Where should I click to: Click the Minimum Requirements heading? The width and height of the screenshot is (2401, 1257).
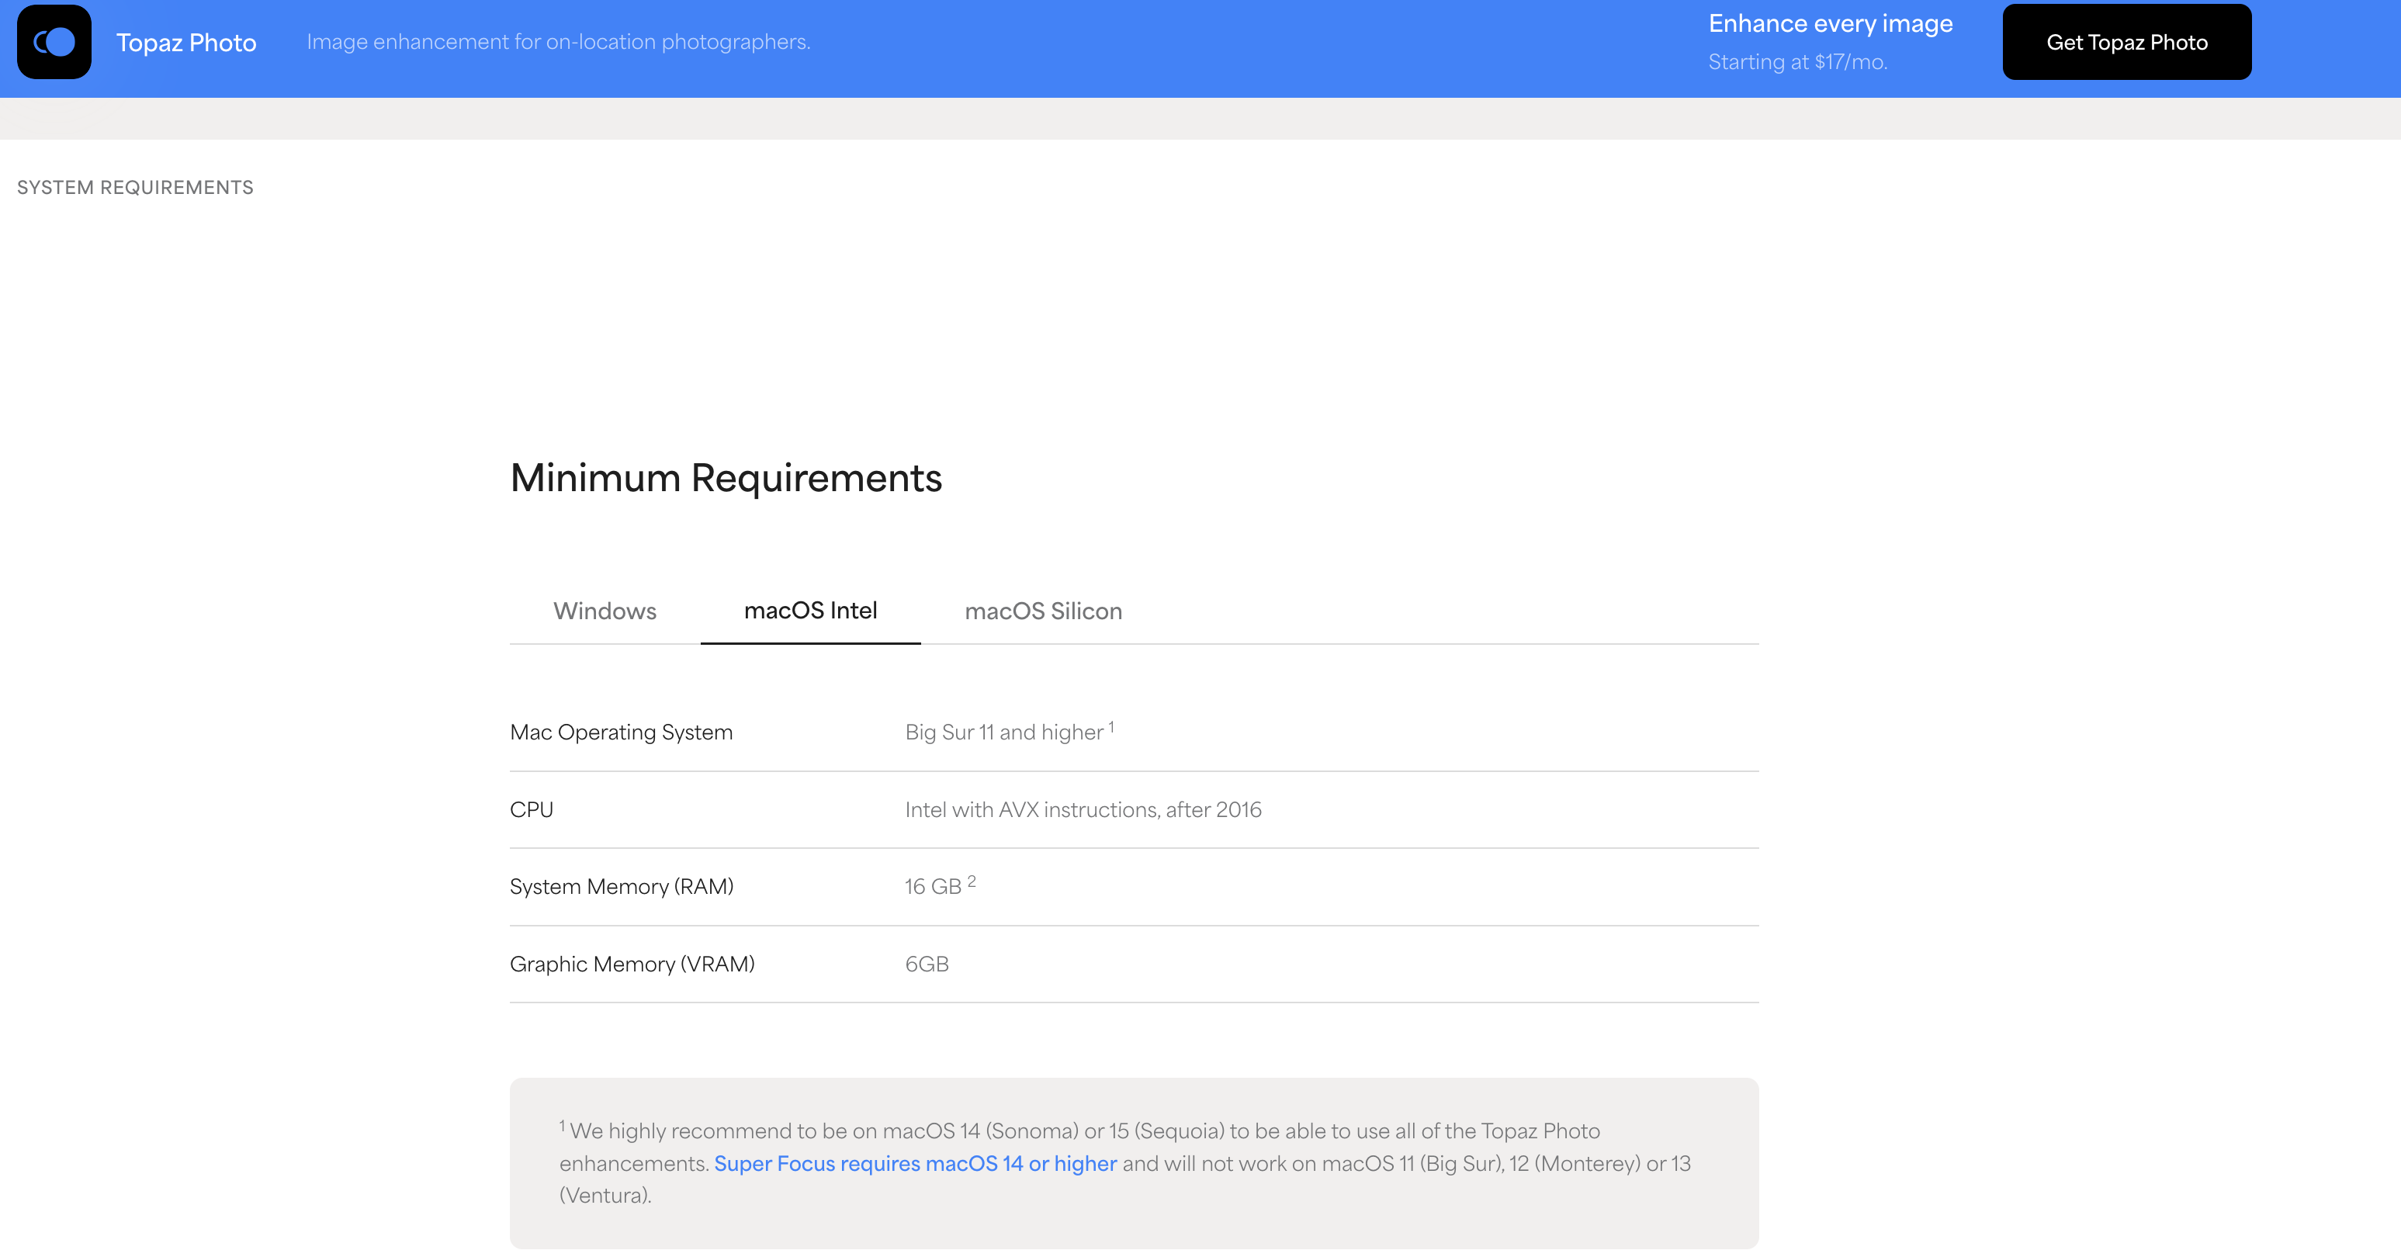(725, 478)
